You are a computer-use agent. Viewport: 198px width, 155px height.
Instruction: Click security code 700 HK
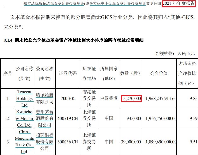(x=68, y=99)
